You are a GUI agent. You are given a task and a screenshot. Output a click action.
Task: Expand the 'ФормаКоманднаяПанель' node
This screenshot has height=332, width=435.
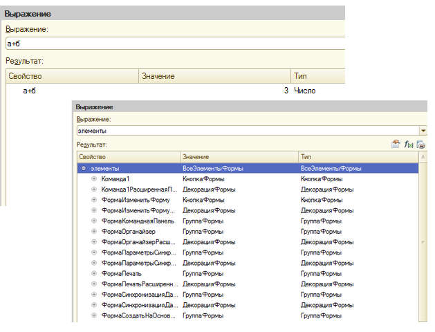coord(94,221)
